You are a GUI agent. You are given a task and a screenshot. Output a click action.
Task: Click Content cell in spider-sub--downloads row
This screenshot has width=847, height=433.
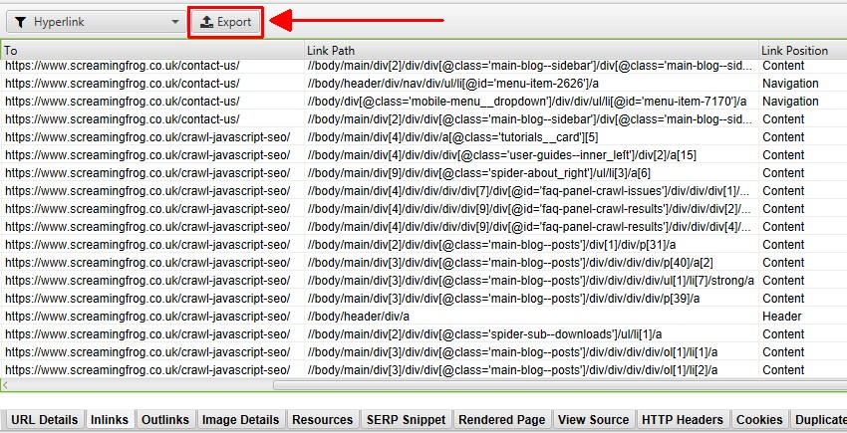(x=783, y=334)
